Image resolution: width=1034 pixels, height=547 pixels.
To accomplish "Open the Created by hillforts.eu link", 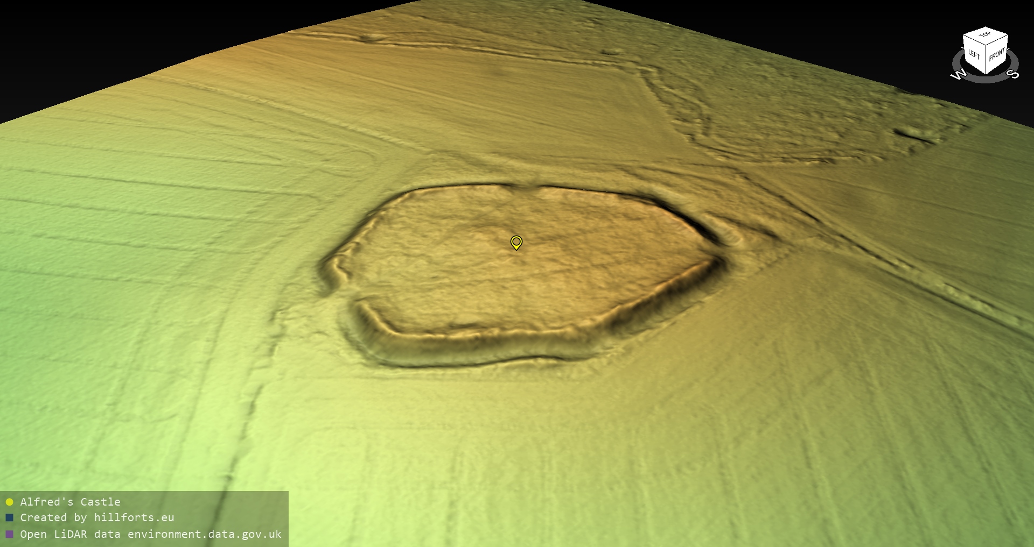I will click(x=97, y=517).
